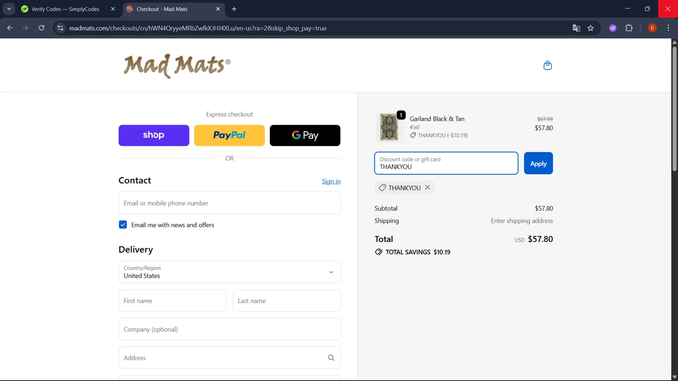The image size is (678, 381).
Task: Click the browser forward arrow
Action: click(26, 28)
